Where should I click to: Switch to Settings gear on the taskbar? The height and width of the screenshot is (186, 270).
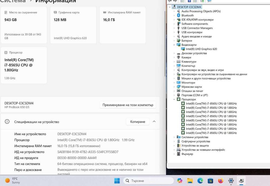tap(231, 181)
